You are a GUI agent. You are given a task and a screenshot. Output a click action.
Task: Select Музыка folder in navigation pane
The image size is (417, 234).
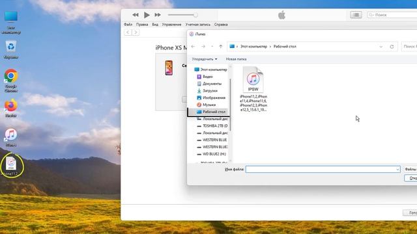206,105
